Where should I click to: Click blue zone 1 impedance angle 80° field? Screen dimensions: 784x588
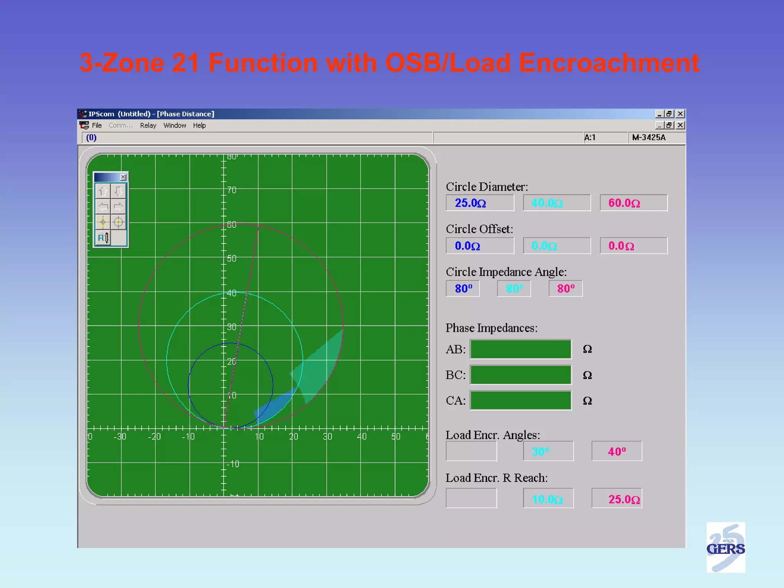tap(463, 289)
